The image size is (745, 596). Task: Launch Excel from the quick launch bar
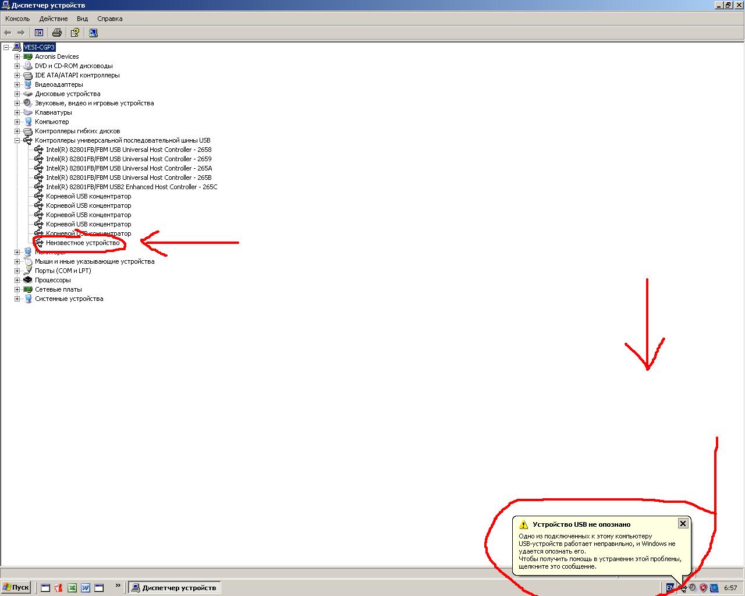(72, 588)
